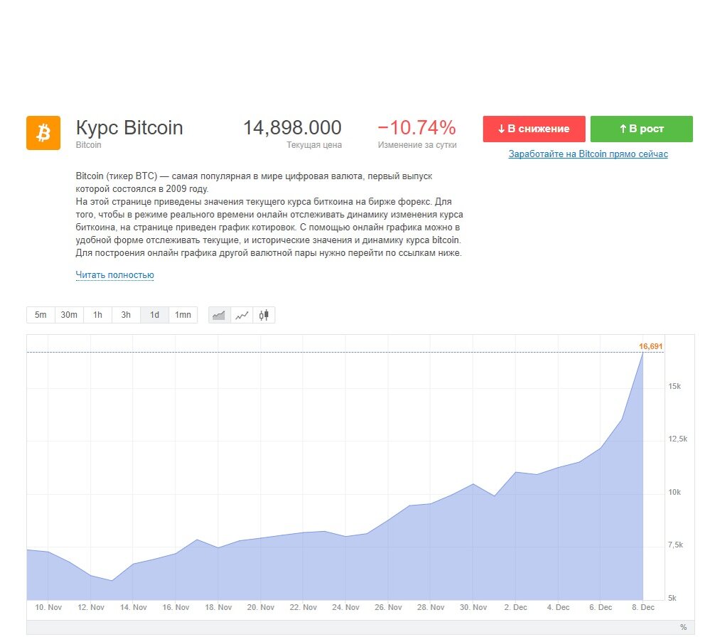Switch chart to 30m interval

(69, 315)
